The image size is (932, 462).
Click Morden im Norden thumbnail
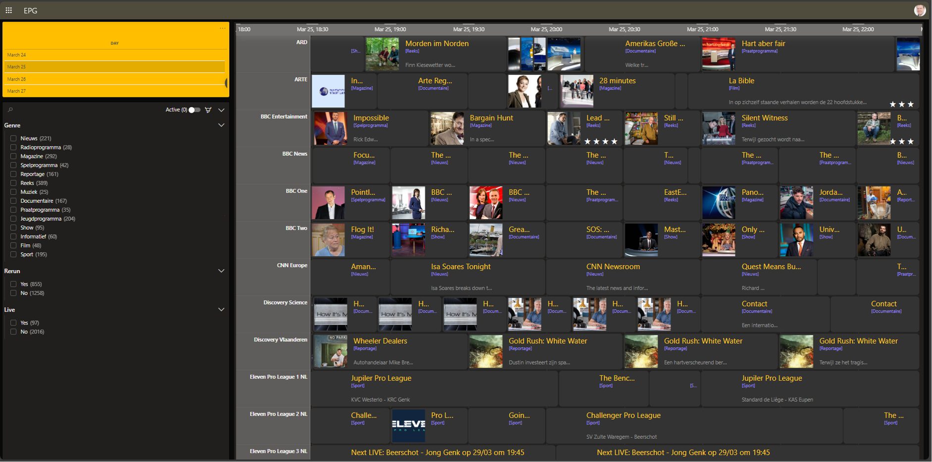click(382, 54)
